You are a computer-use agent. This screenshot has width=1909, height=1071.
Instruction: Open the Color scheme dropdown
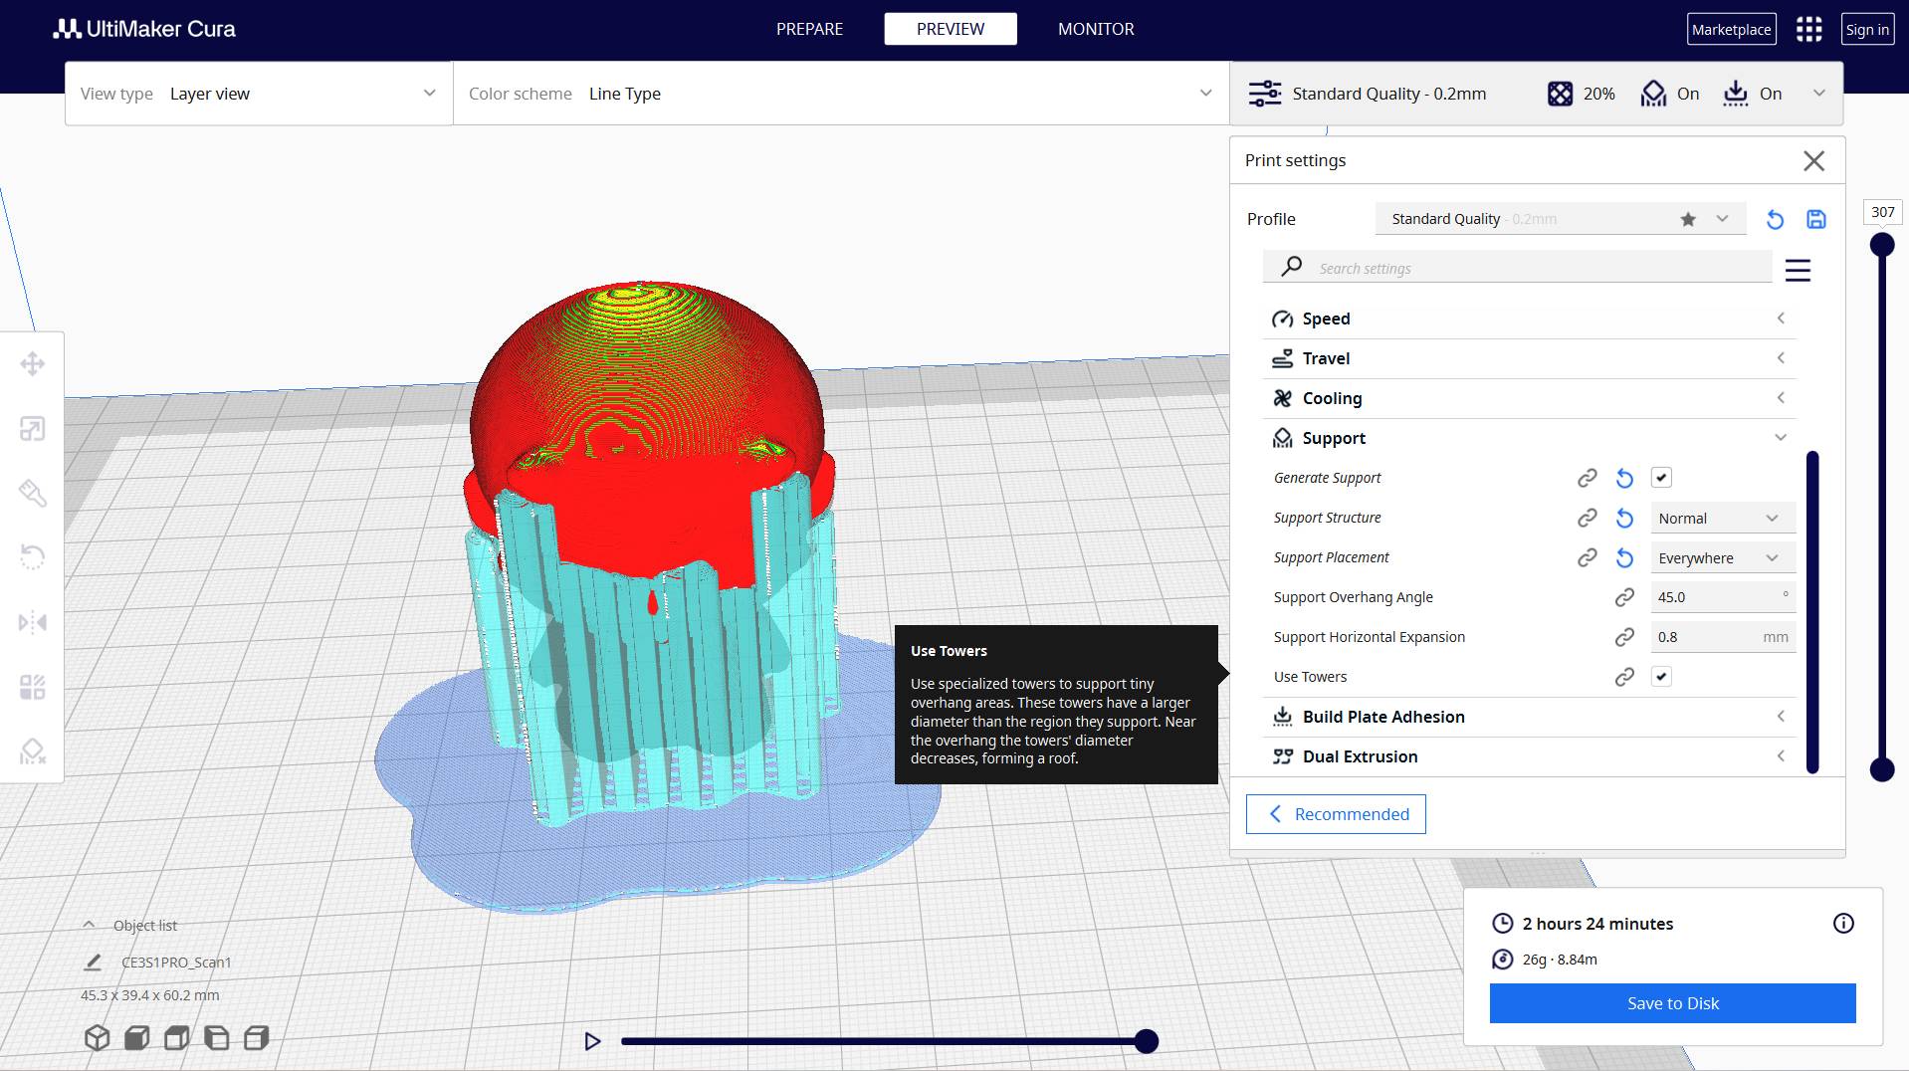(841, 94)
